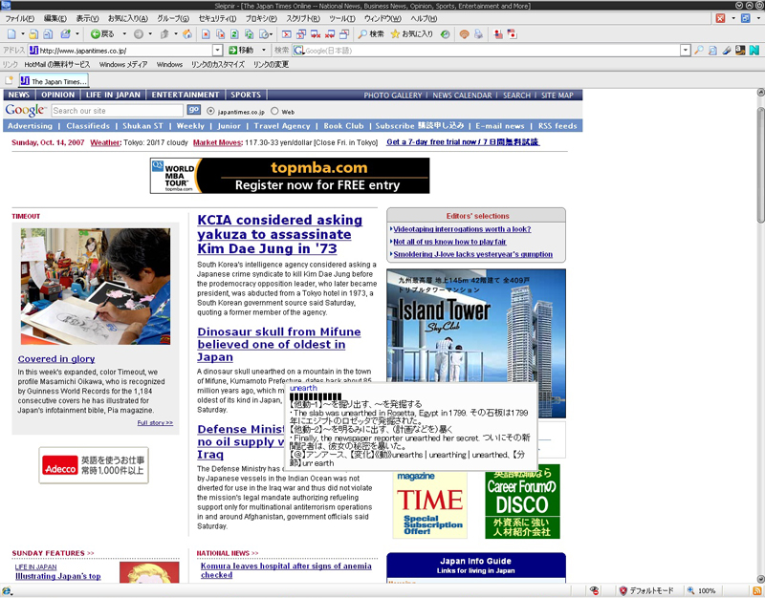Click the teal N icon in search bar

[x=754, y=51]
